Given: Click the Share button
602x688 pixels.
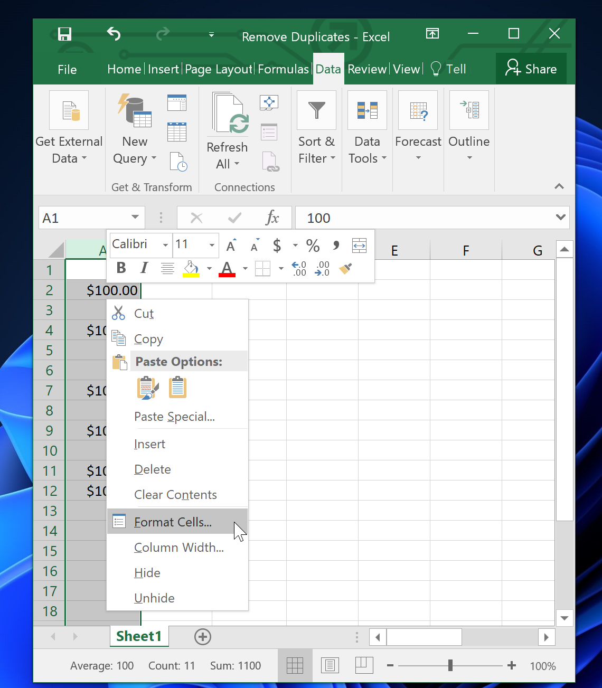Looking at the screenshot, I should [531, 69].
